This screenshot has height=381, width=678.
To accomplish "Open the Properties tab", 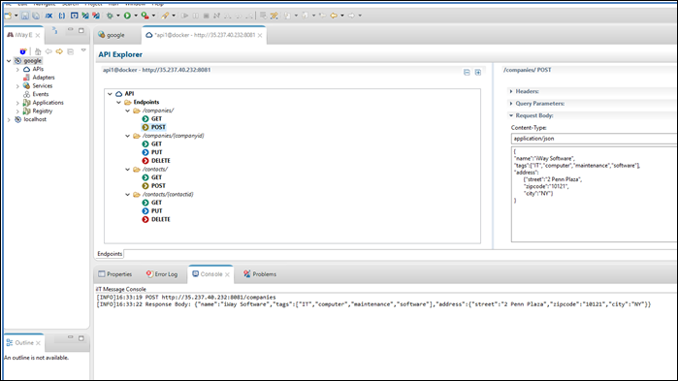I will (x=115, y=274).
